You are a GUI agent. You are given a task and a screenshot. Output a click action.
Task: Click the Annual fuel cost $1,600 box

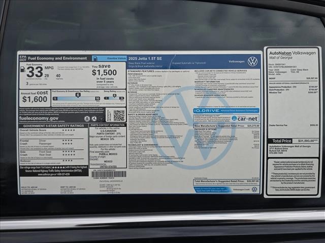point(34,98)
